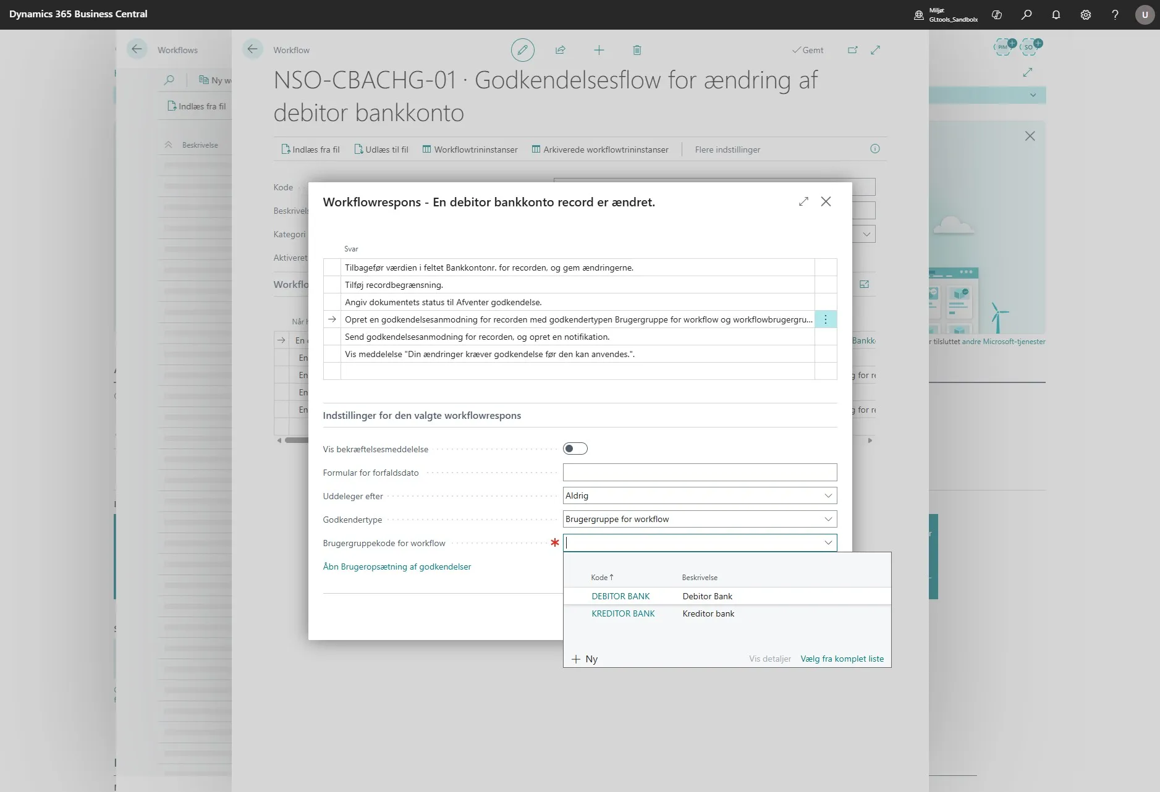1160x792 pixels.
Task: Open Åbn Brugeropsætning af godkendelser link
Action: click(397, 567)
